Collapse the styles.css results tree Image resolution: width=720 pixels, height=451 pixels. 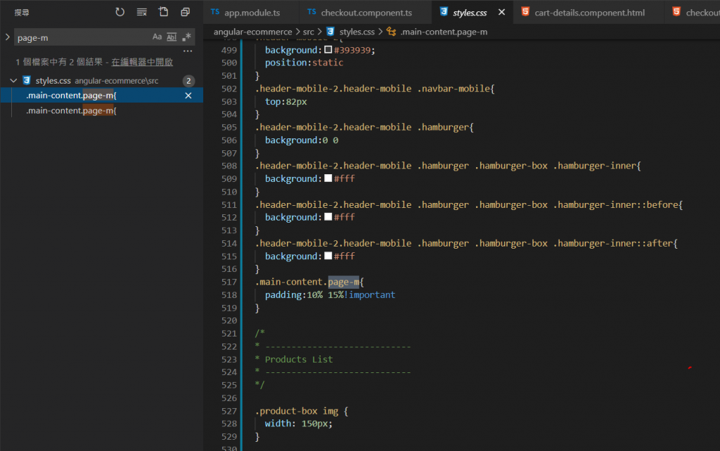coord(13,81)
